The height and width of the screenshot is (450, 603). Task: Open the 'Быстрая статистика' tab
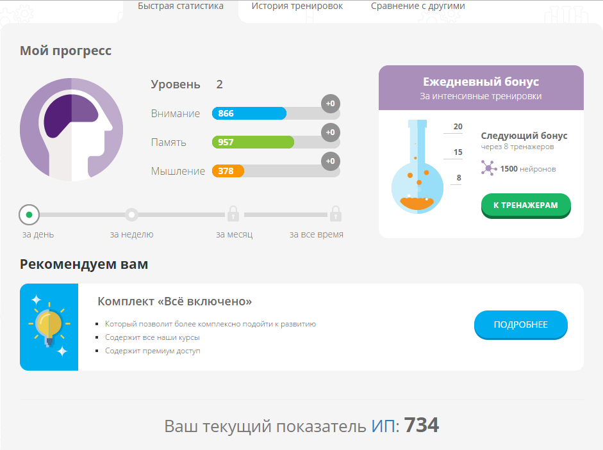[x=181, y=6]
